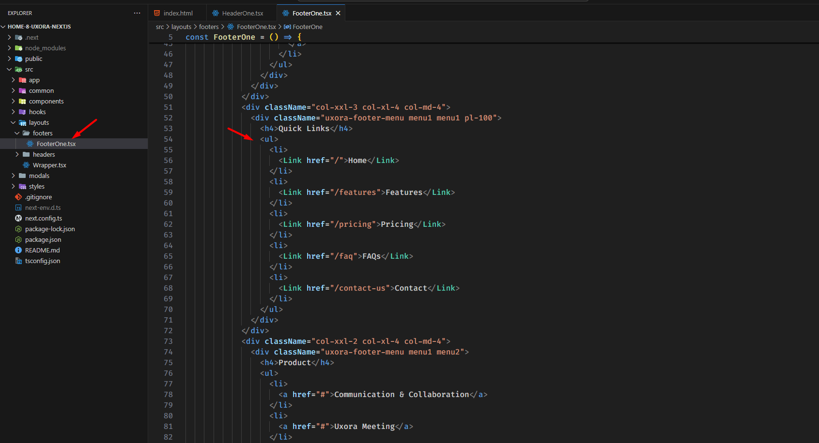
Task: Click the info icon beside README.md
Action: (x=18, y=250)
